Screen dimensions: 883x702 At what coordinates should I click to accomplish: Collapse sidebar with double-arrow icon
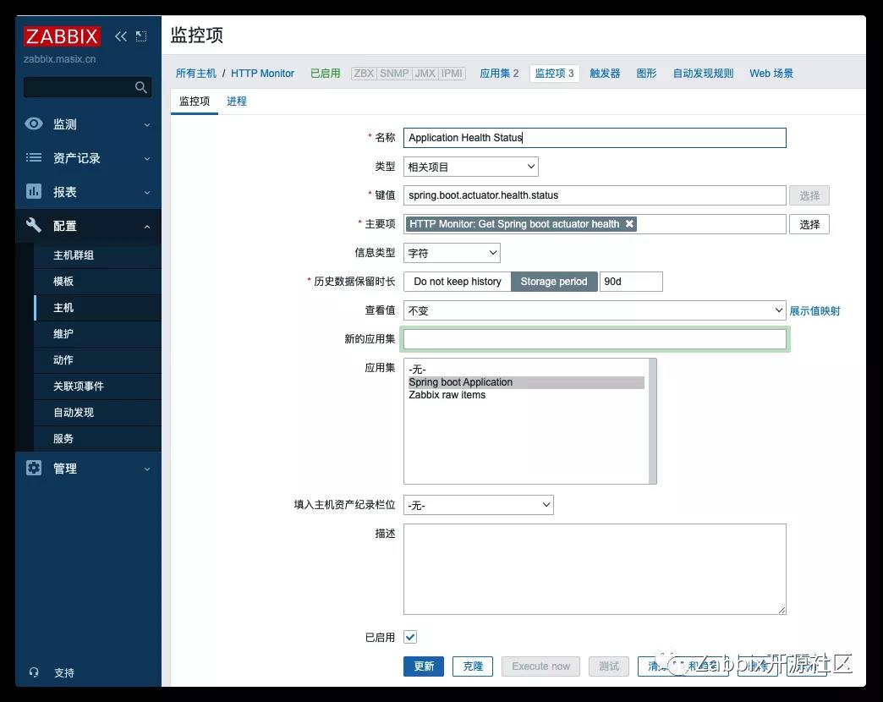coord(121,36)
